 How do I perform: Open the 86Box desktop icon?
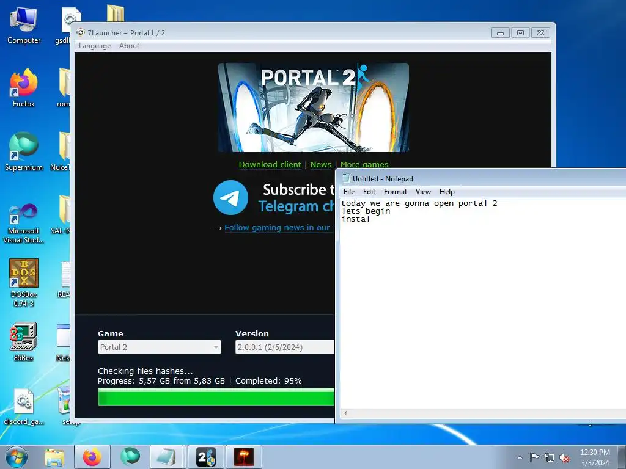pos(24,341)
